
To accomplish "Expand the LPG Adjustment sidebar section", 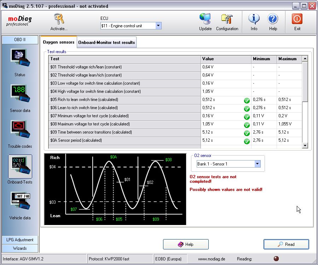I will [x=20, y=240].
